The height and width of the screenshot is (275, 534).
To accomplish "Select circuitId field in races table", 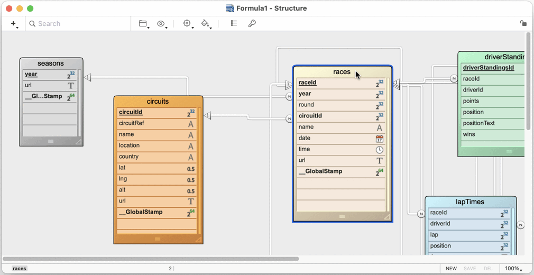I will 341,116.
